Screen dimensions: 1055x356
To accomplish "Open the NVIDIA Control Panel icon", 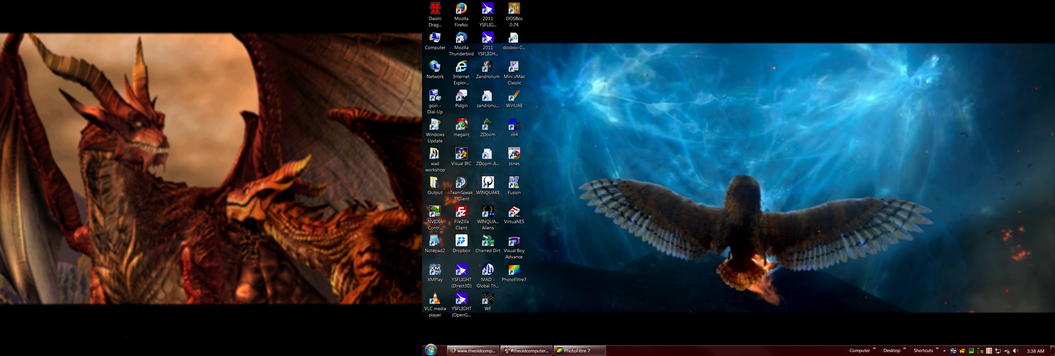I will pyautogui.click(x=435, y=213).
